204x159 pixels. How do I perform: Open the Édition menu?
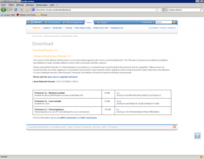[x=11, y=5]
